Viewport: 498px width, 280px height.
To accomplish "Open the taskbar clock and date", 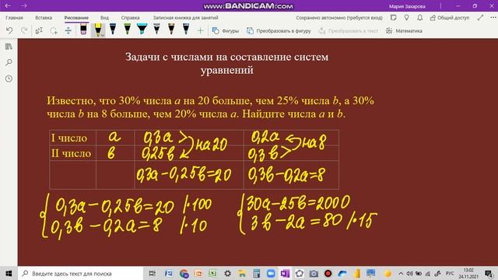I will click(468, 273).
